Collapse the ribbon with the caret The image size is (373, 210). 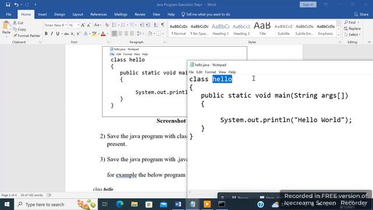tap(369, 42)
